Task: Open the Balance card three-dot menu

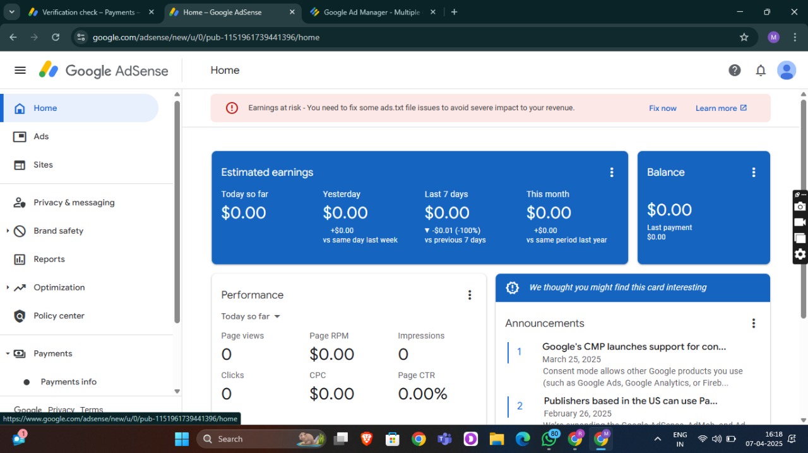Action: point(753,172)
